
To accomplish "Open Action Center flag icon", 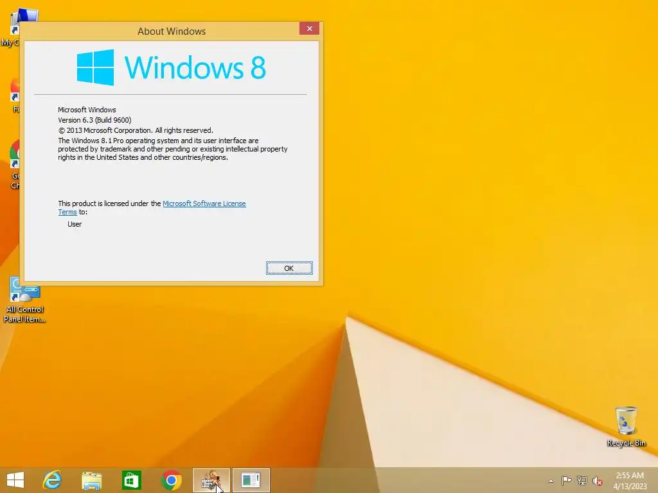I will pyautogui.click(x=567, y=481).
